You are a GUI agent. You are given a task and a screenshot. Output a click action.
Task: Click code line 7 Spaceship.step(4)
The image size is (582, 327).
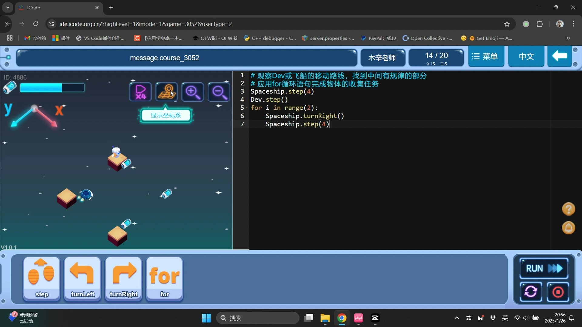pyautogui.click(x=297, y=124)
